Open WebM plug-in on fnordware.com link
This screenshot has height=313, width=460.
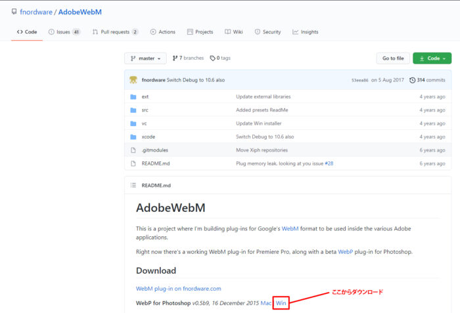(178, 288)
